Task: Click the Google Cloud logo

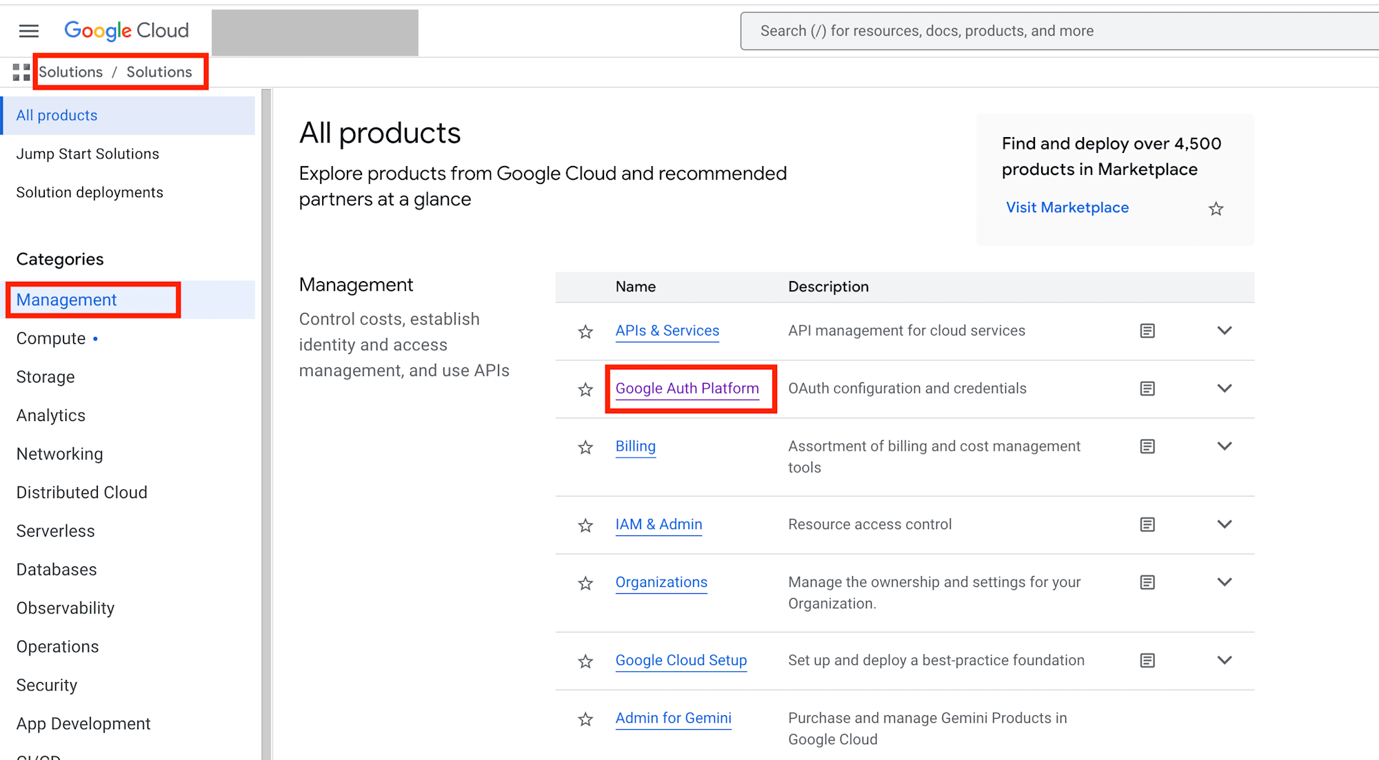Action: tap(126, 31)
